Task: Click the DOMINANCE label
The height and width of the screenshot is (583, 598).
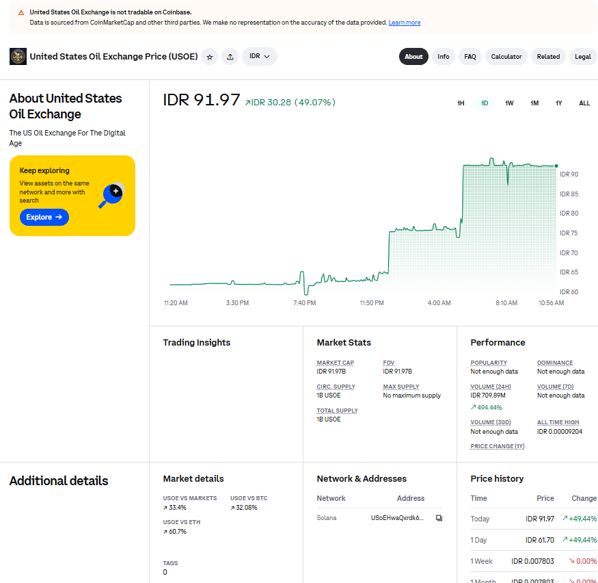Action: pos(555,363)
